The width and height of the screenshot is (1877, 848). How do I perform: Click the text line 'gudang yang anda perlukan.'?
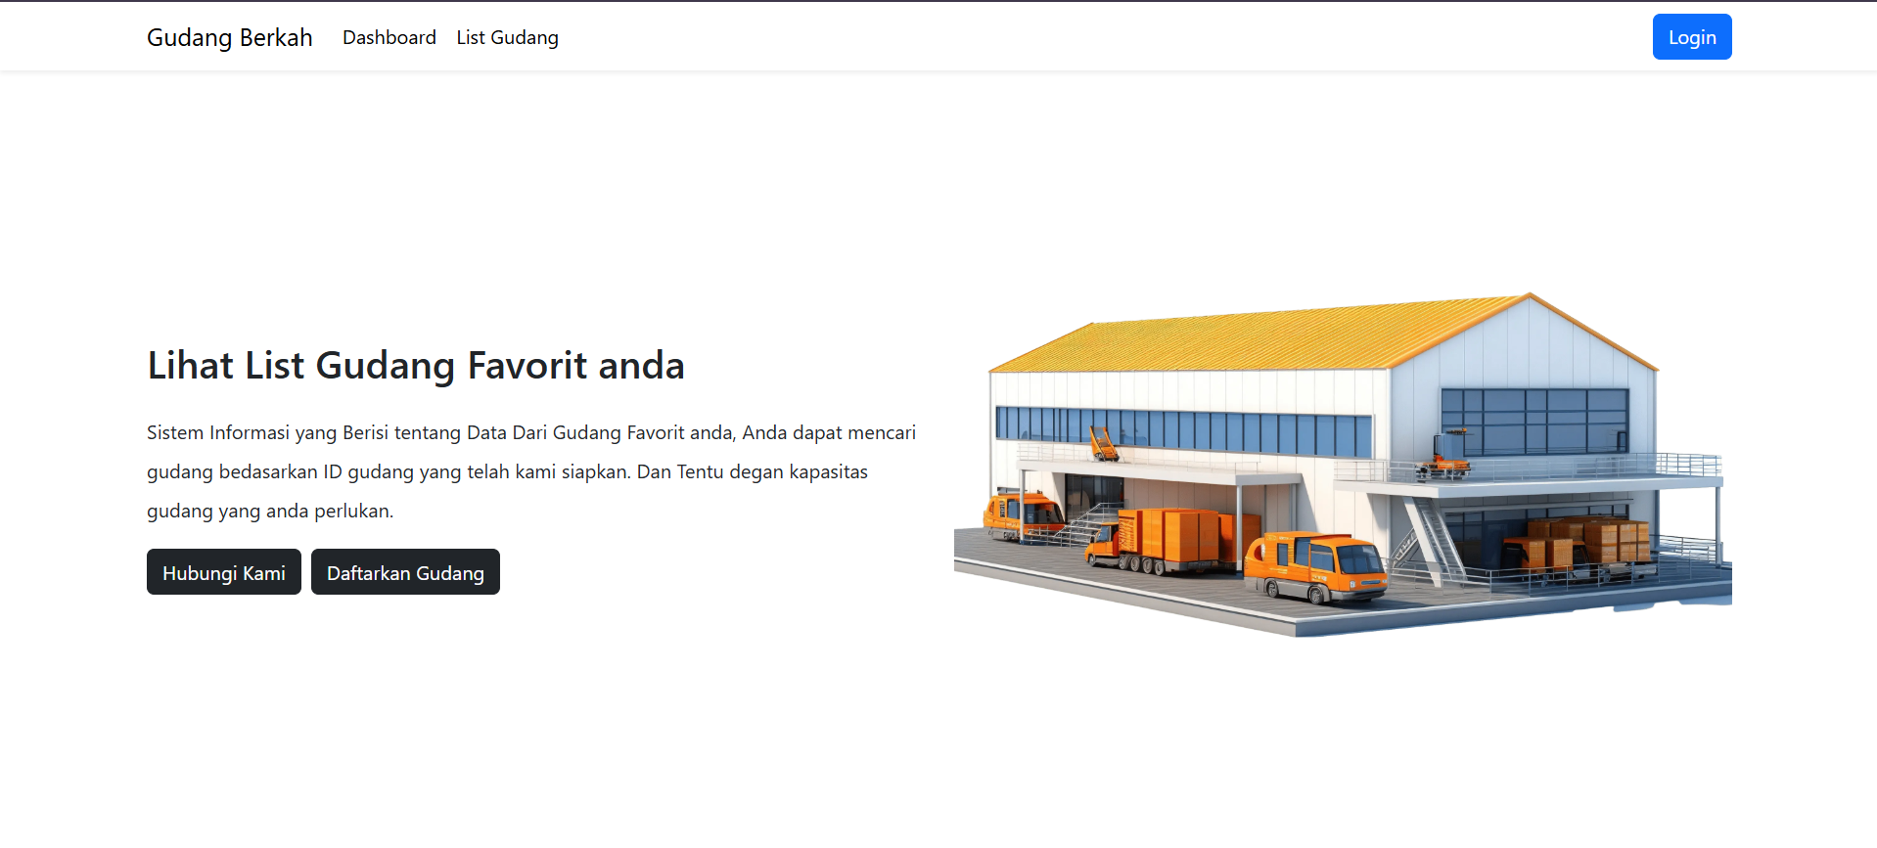tap(270, 511)
